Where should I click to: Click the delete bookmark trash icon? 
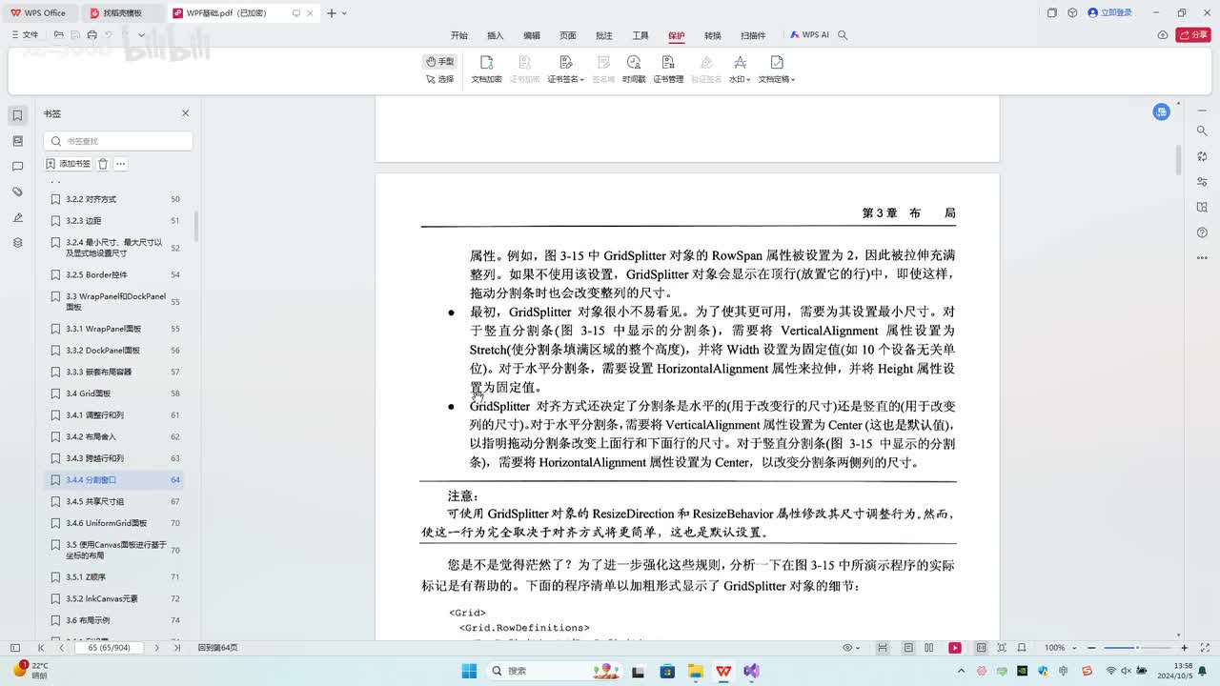(x=103, y=164)
